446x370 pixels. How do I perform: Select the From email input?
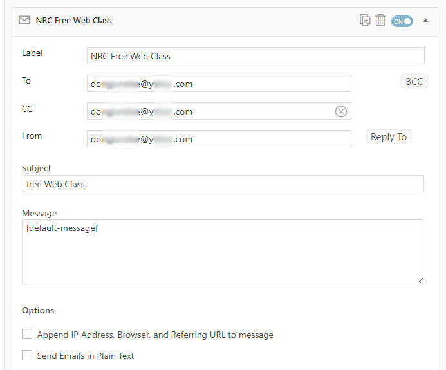[219, 139]
